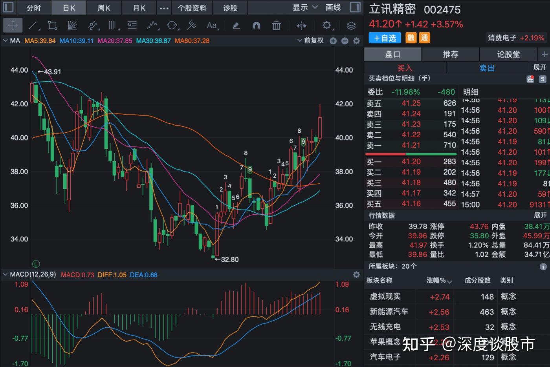Viewport: 550px width, 367px height.
Task: Select the circle arc drawing tool
Action: coord(172,26)
